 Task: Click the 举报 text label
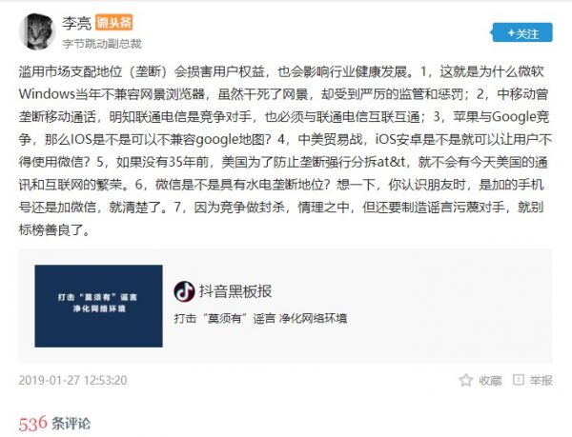coord(541,381)
